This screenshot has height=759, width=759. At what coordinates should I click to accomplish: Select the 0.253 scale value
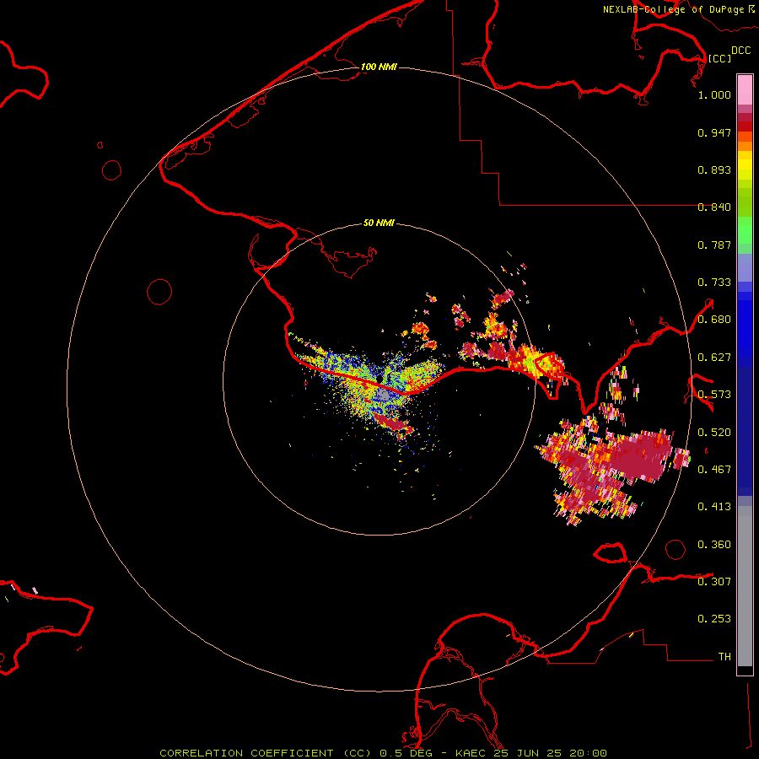click(714, 619)
